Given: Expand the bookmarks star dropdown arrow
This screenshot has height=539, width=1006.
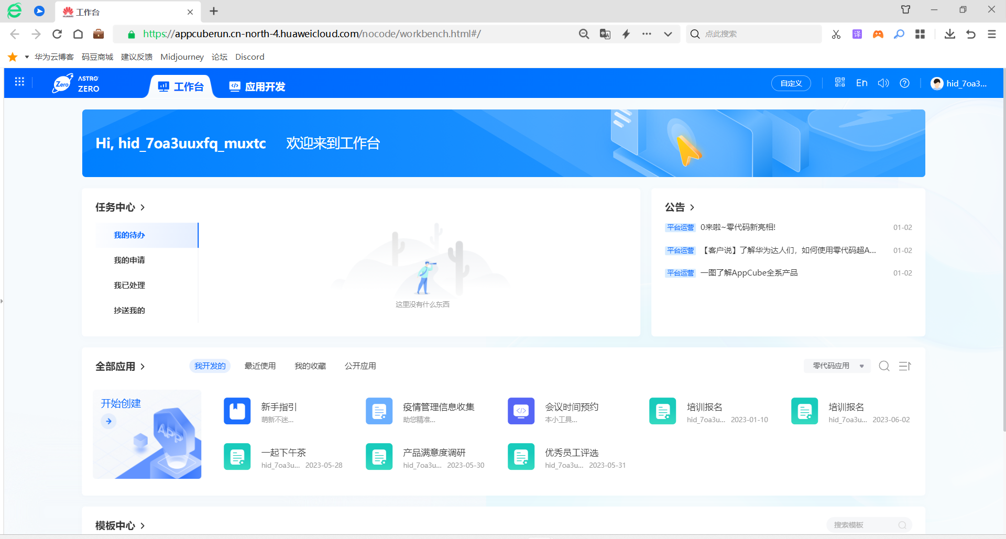Looking at the screenshot, I should click(27, 57).
